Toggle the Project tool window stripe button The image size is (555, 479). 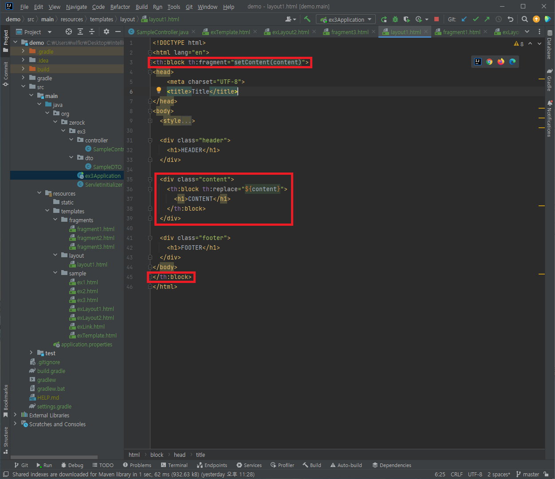5,41
